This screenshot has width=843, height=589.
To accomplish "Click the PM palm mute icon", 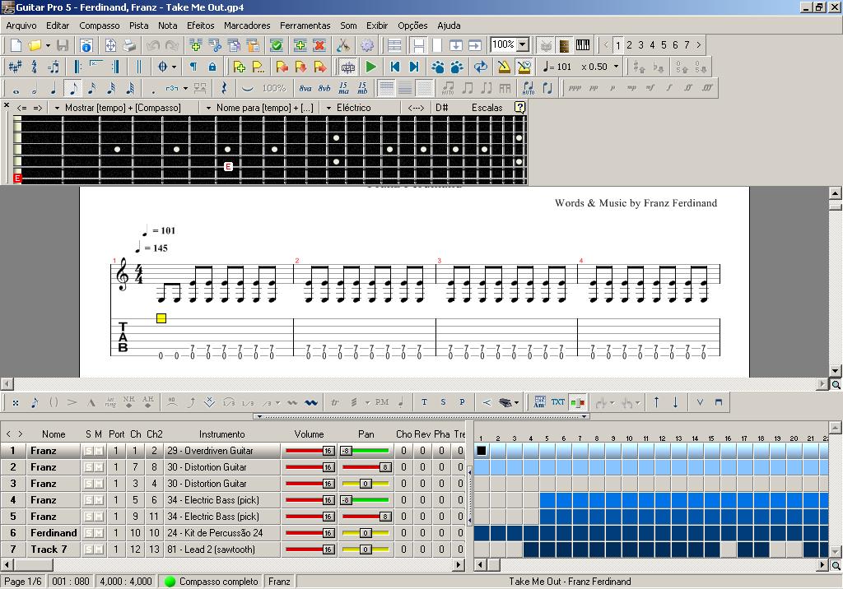I will [382, 402].
